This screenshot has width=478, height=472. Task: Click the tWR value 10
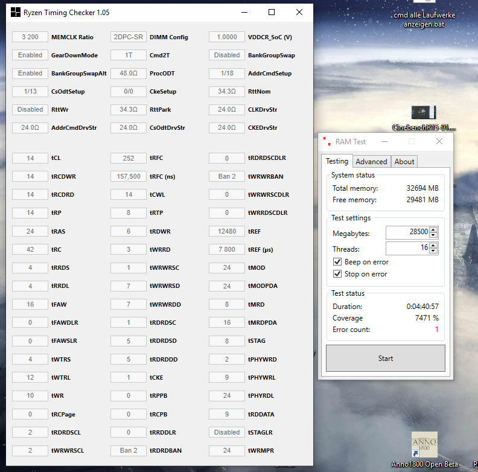coord(30,395)
